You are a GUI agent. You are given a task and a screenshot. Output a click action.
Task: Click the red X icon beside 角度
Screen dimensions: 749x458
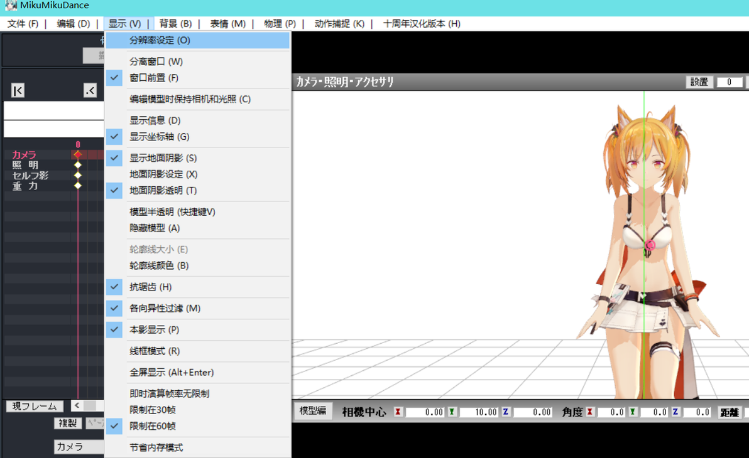(x=590, y=412)
